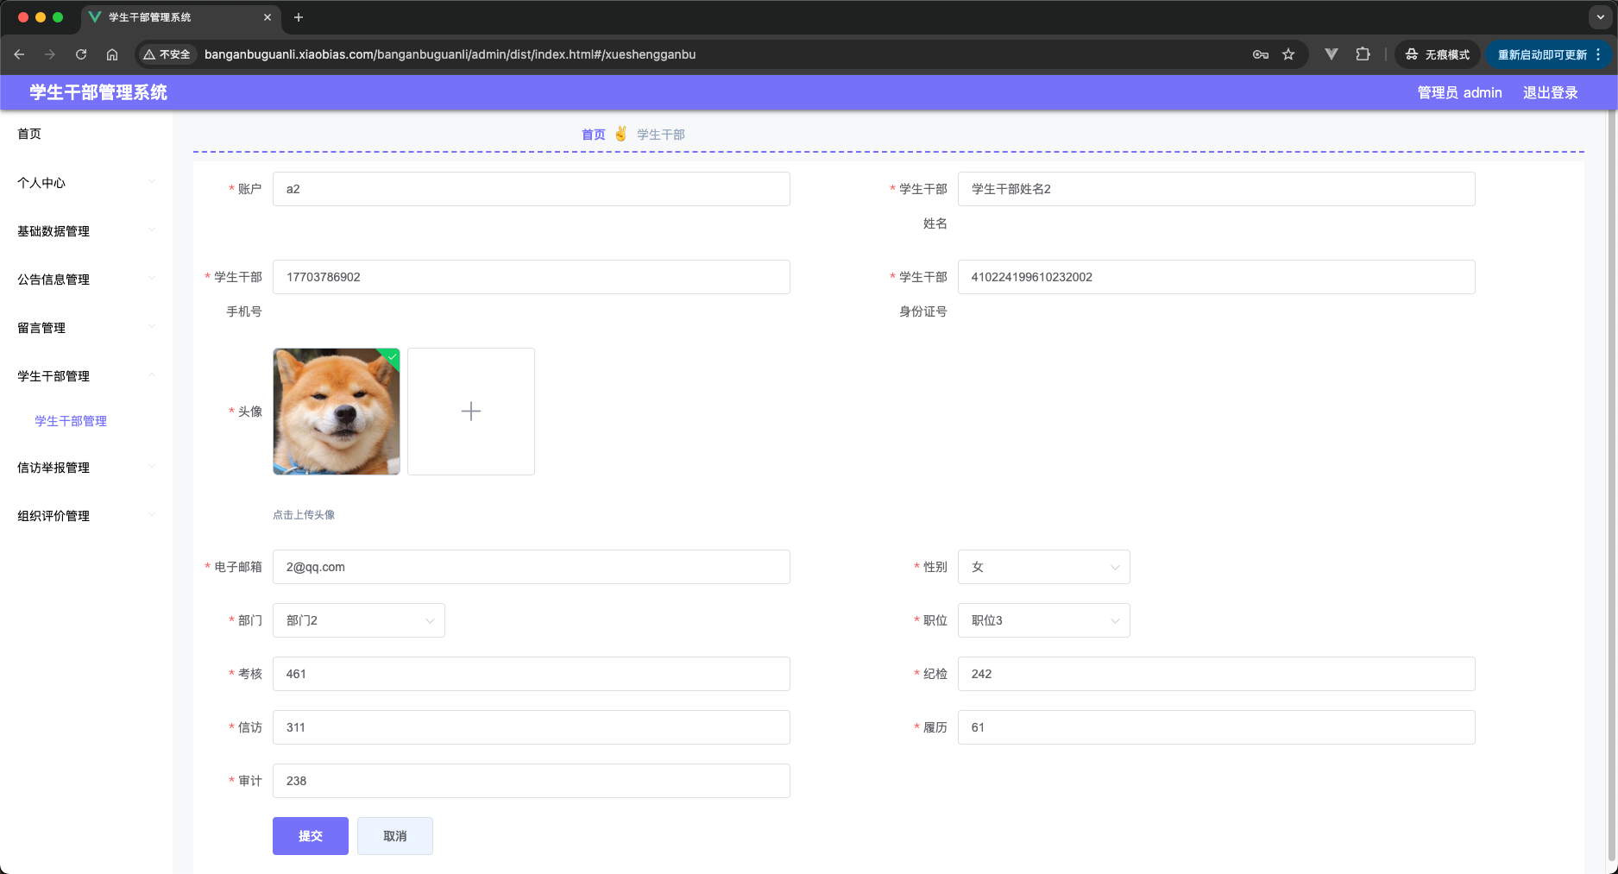Open the 职位 dropdown

[x=1044, y=620]
